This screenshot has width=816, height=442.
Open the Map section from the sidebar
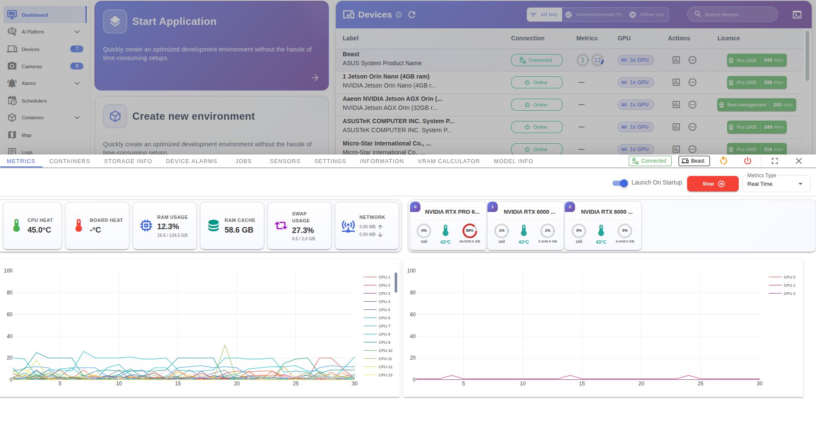tap(27, 135)
